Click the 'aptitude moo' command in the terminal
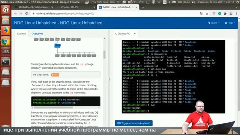Screen dimensions: 240x135 158,69
